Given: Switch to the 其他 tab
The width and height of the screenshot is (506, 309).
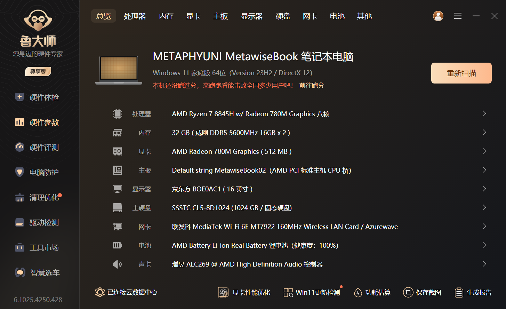Looking at the screenshot, I should click(x=364, y=16).
